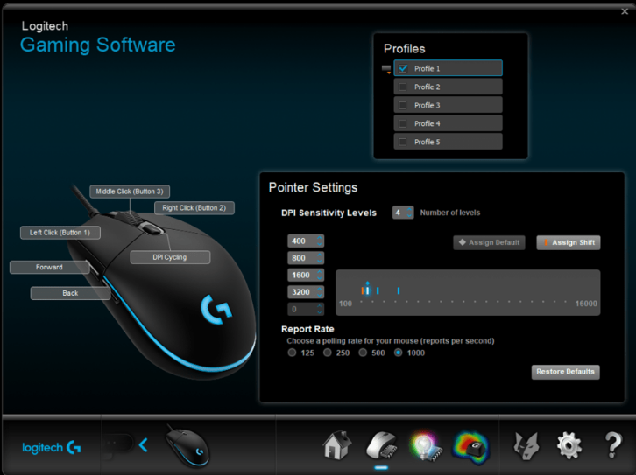Select the Profile 4 row
This screenshot has width=636, height=475.
pyautogui.click(x=448, y=123)
